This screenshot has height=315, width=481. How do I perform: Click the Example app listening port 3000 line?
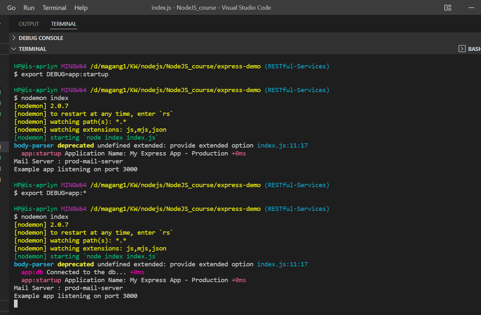[75, 295]
